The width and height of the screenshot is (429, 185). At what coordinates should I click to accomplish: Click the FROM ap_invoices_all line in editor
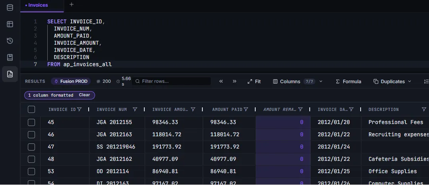click(80, 65)
